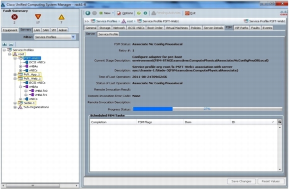
Task: Sort by Item column header
Action: tap(206, 122)
